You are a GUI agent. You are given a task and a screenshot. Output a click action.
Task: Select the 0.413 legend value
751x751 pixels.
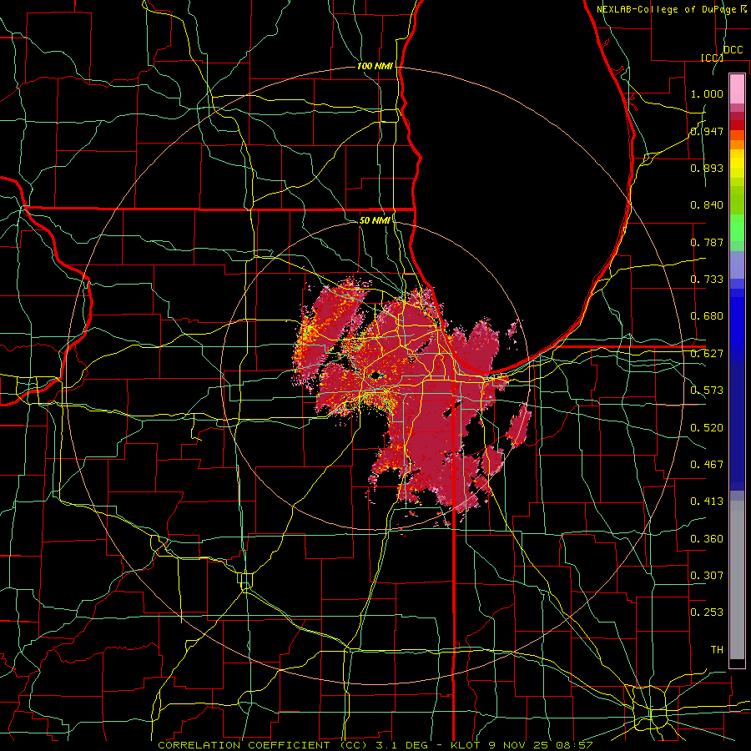[x=707, y=502]
